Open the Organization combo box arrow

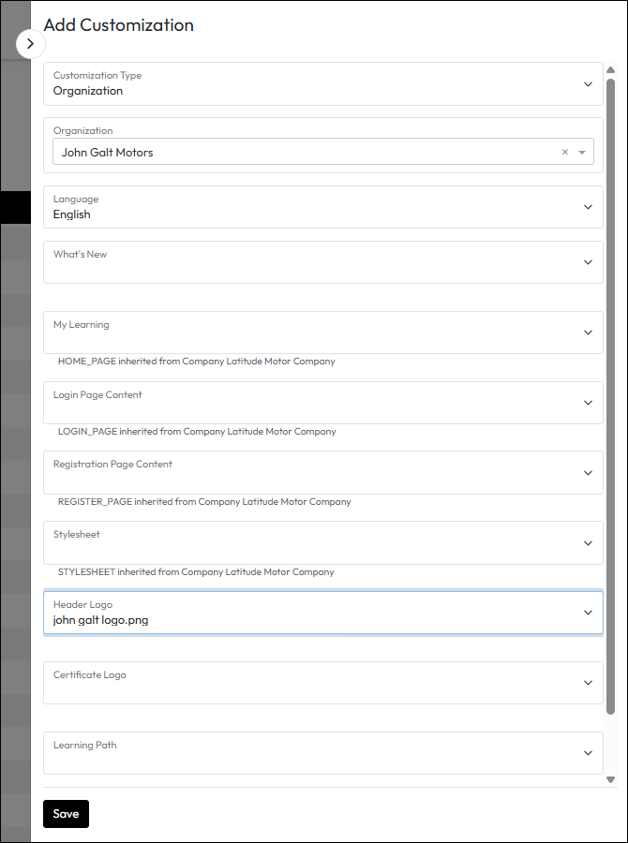point(582,152)
